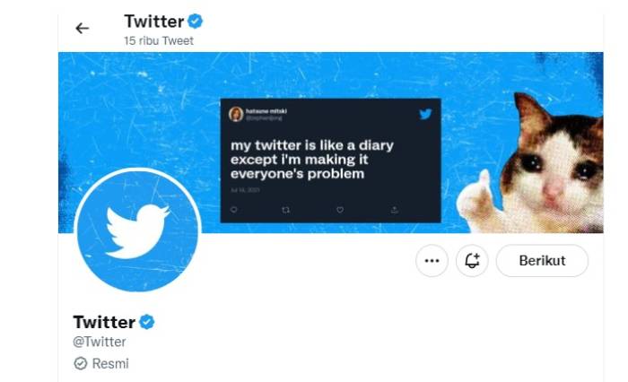
Task: Click the blue bird logo in the banner tweet
Action: (425, 114)
